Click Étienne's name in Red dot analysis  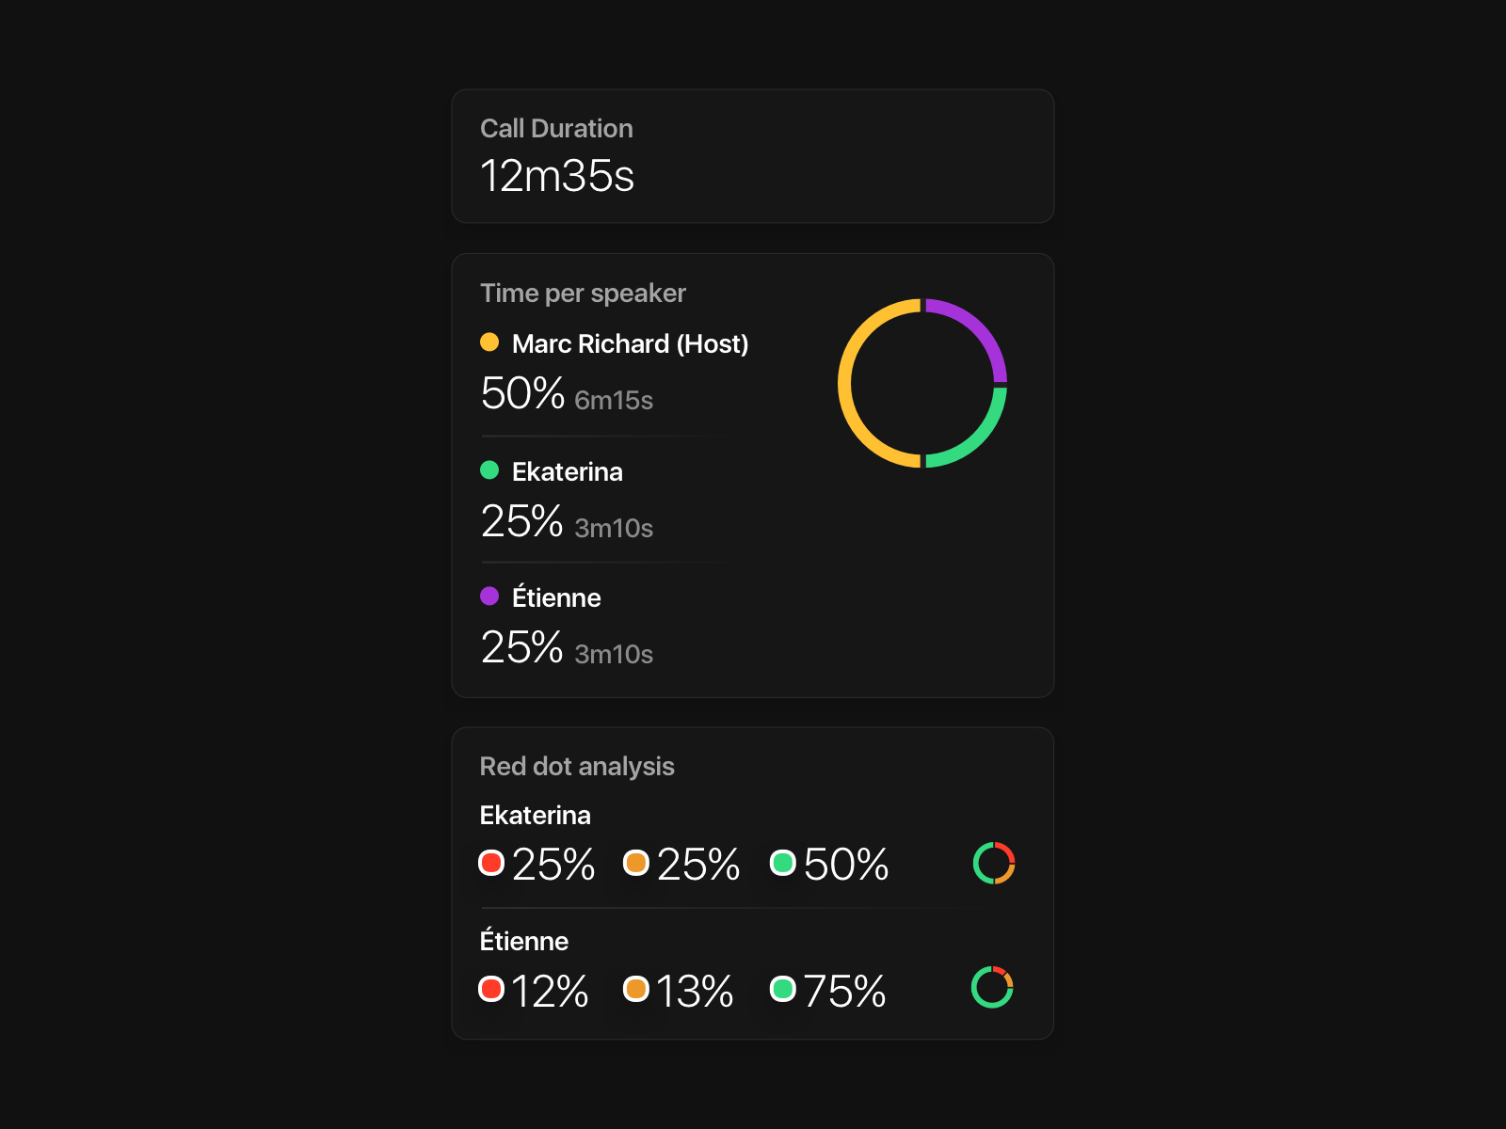click(524, 940)
